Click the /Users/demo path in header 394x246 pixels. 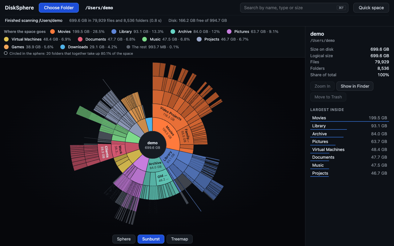coord(99,8)
